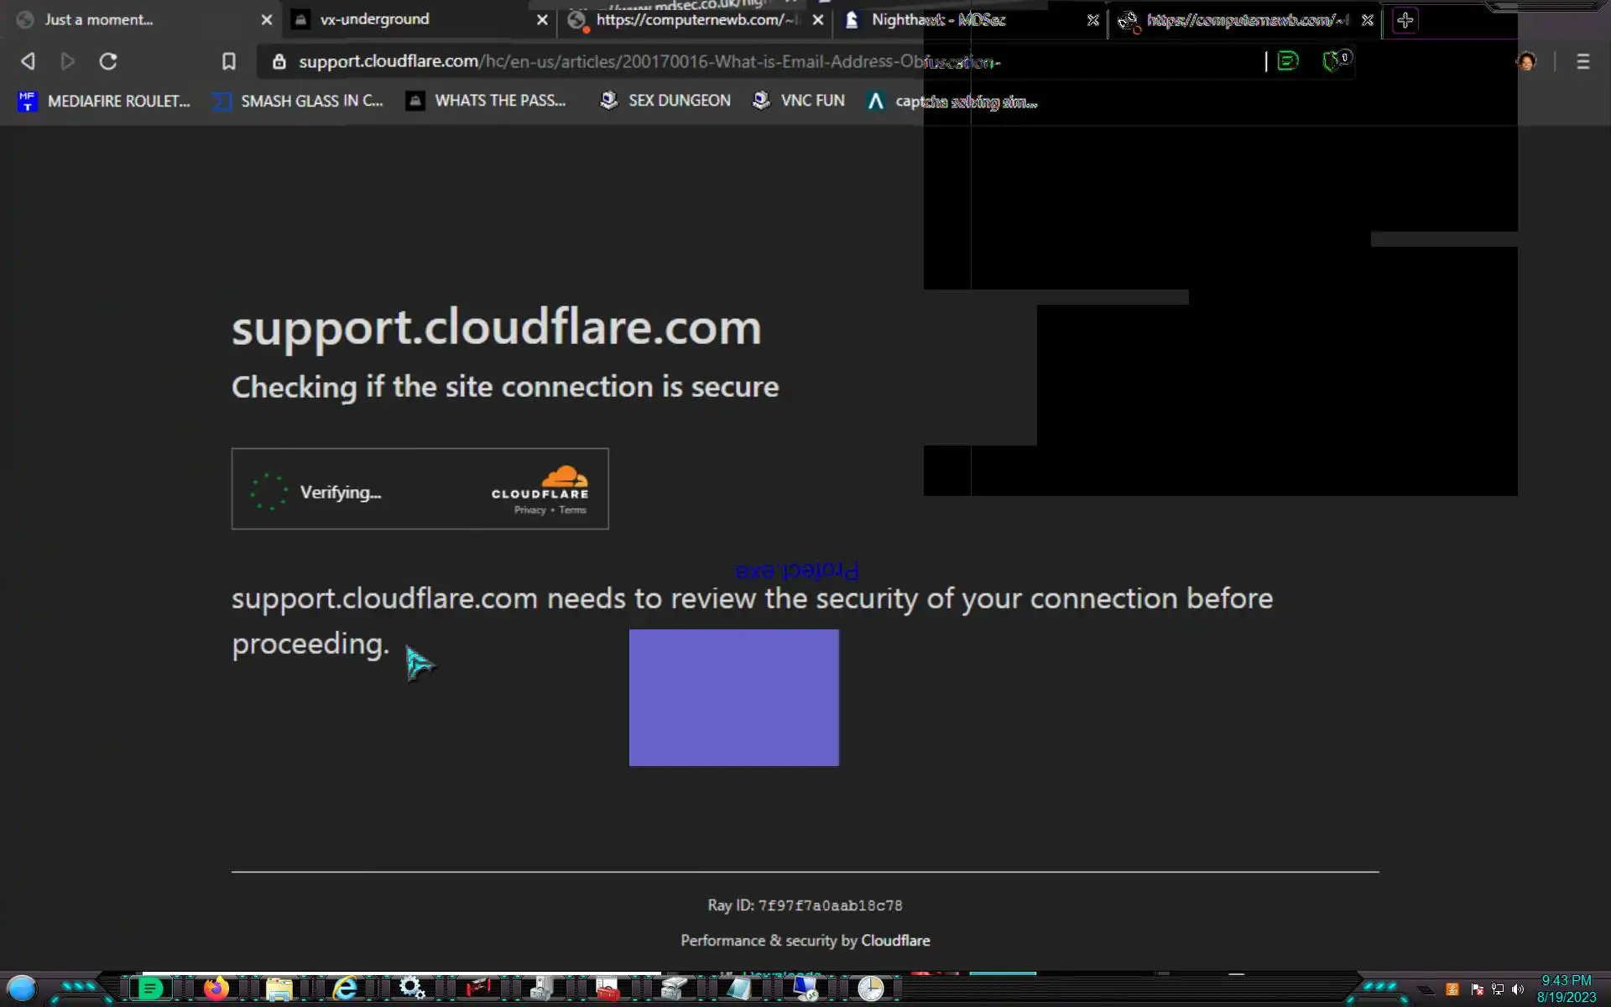1611x1007 pixels.
Task: Click the taskbar volume speaker icon
Action: click(1517, 989)
